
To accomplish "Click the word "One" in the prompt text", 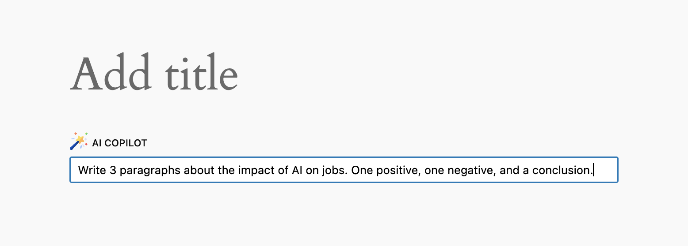I will coord(361,170).
